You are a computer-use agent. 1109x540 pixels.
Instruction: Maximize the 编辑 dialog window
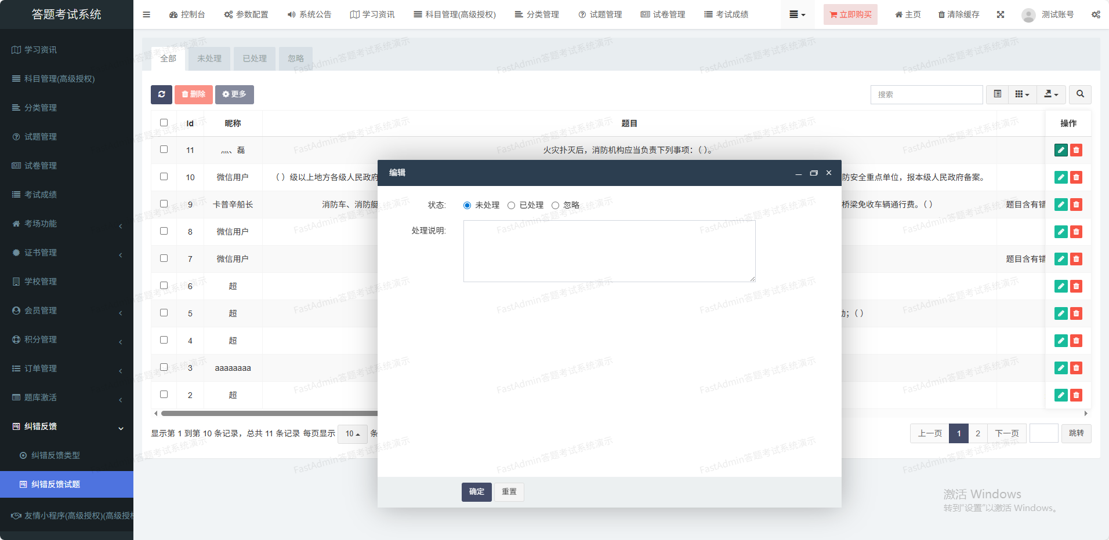pyautogui.click(x=814, y=173)
